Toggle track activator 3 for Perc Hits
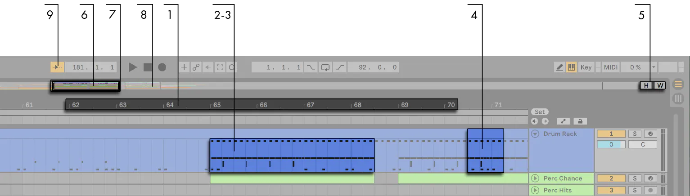This screenshot has height=196, width=690. point(611,190)
